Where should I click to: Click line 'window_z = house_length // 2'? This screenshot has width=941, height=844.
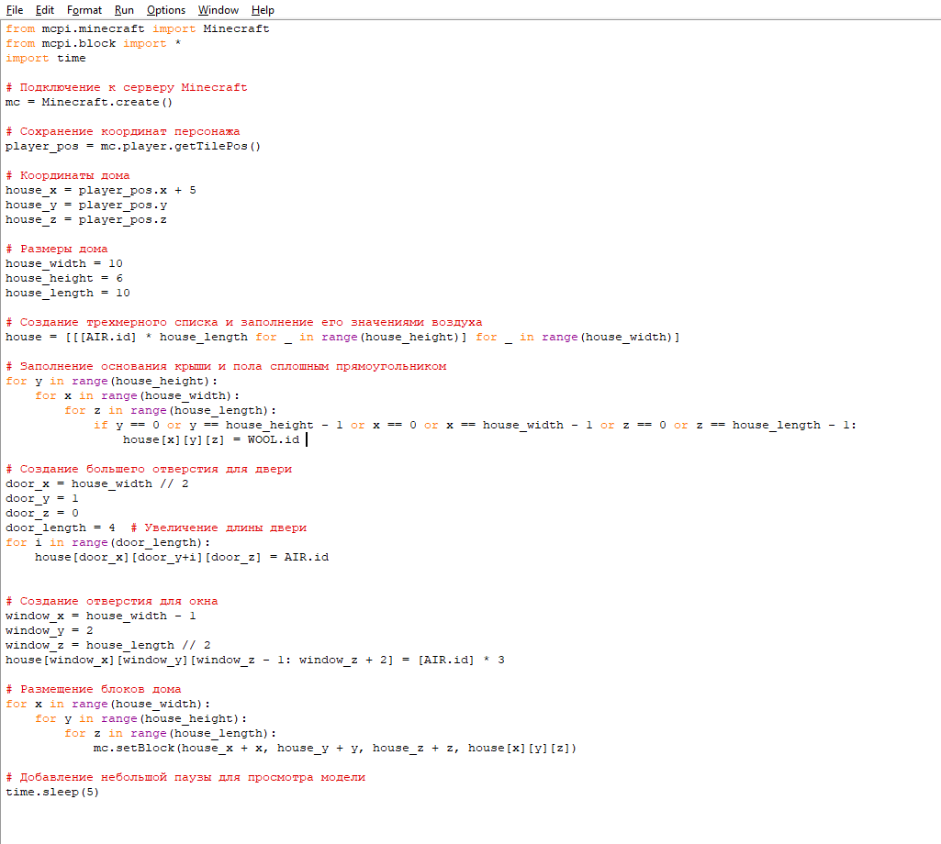pos(108,646)
